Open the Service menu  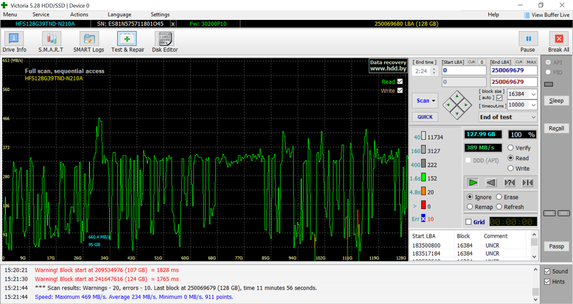[x=41, y=14]
